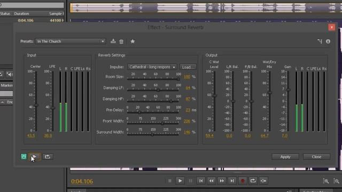
Task: Open the channel map editor icon
Action: tap(320, 41)
